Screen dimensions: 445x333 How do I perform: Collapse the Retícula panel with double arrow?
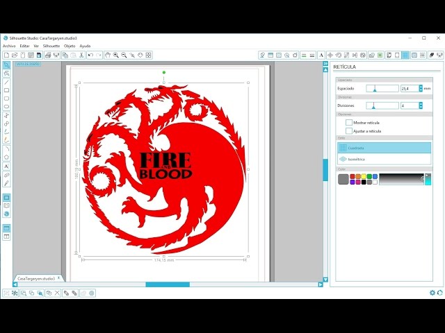pyautogui.click(x=325, y=64)
